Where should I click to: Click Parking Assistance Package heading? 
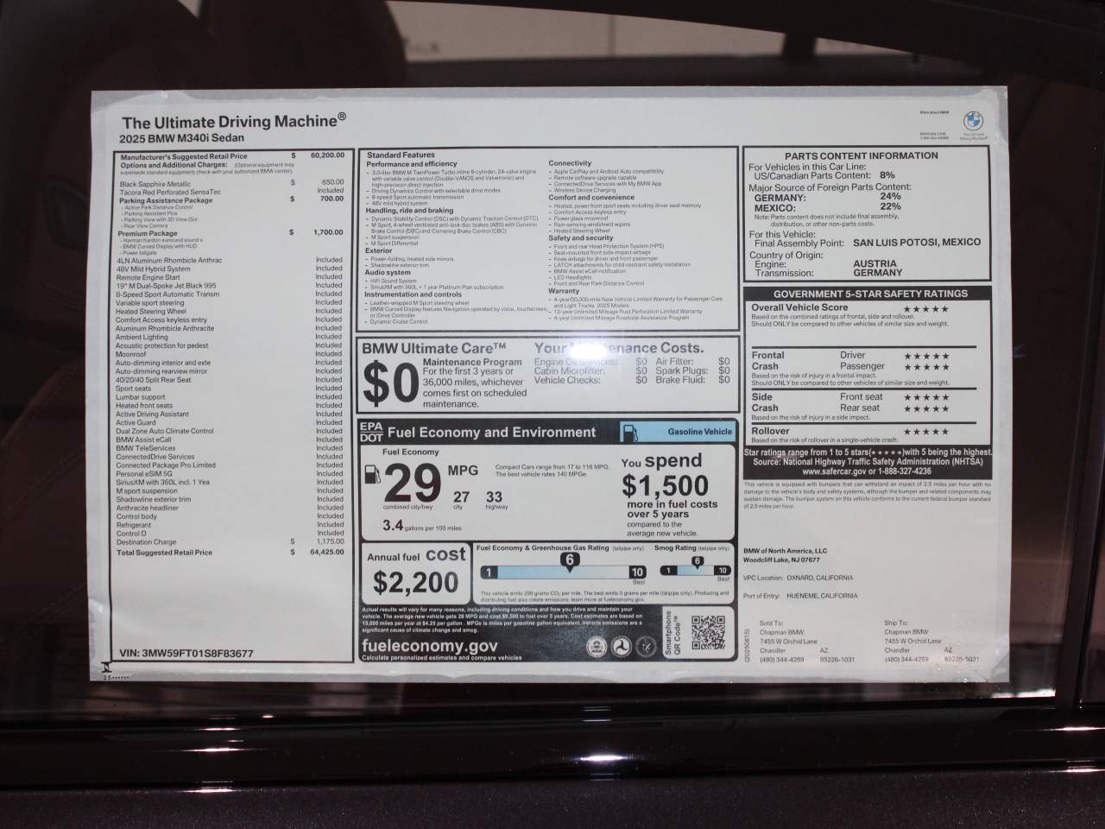coord(166,200)
